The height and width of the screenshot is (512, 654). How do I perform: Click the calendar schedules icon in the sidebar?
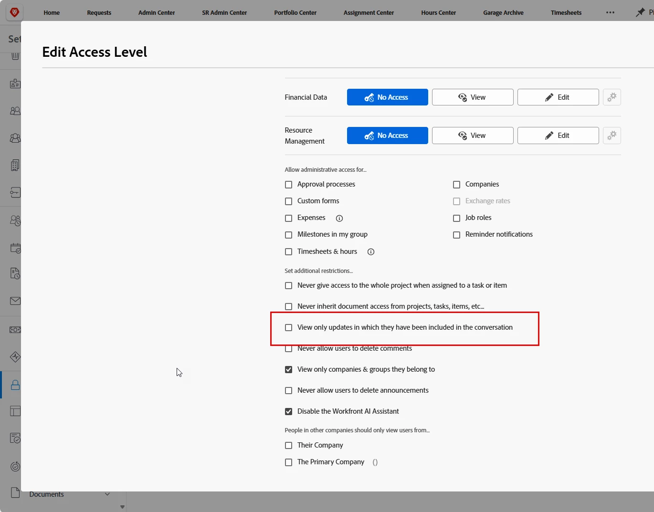pos(15,248)
